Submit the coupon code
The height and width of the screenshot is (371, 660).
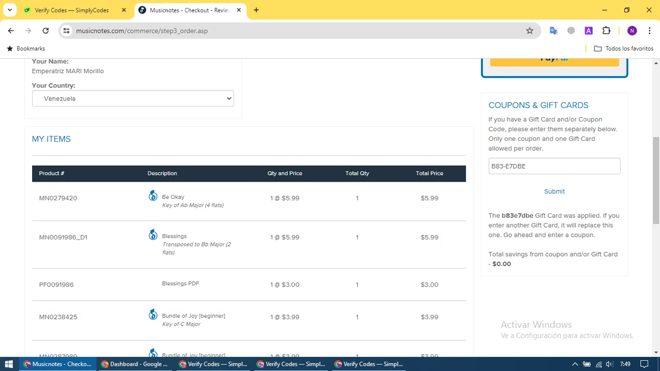(x=554, y=191)
